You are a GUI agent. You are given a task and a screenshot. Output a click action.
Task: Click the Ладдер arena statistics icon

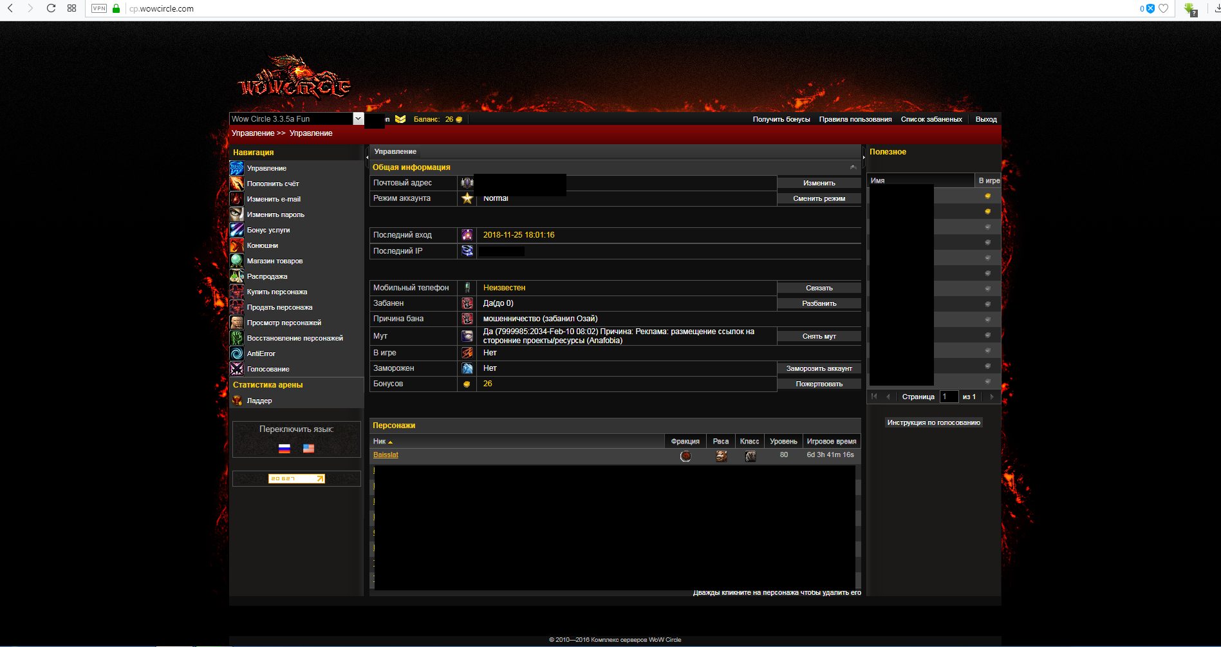[x=237, y=400]
